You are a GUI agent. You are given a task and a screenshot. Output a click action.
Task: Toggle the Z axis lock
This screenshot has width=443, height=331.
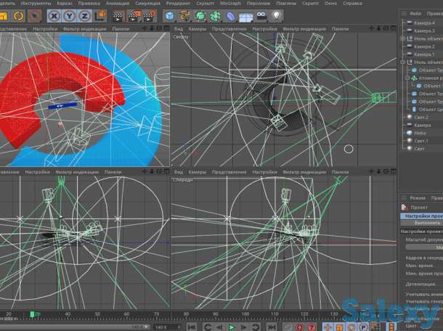[85, 15]
